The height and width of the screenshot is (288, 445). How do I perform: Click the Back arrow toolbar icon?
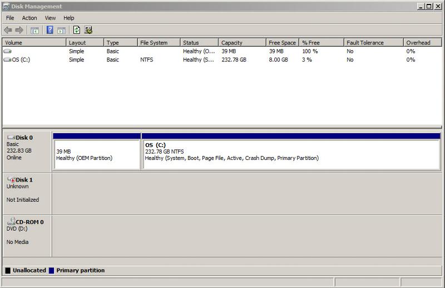pos(8,30)
